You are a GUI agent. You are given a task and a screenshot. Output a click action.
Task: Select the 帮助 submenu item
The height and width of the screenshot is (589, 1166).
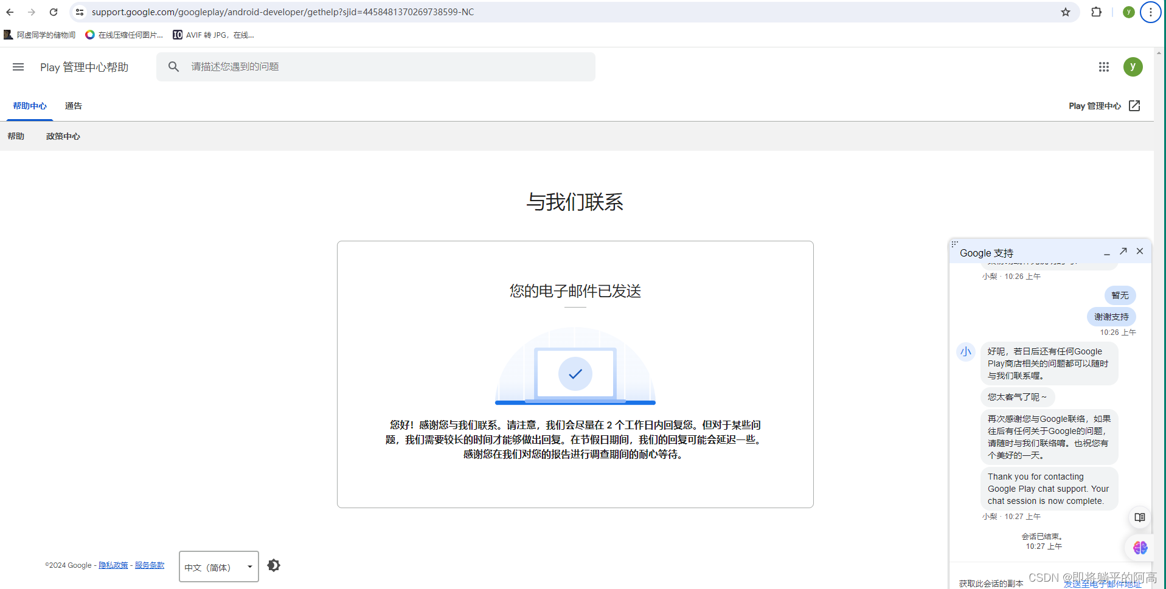pos(16,136)
